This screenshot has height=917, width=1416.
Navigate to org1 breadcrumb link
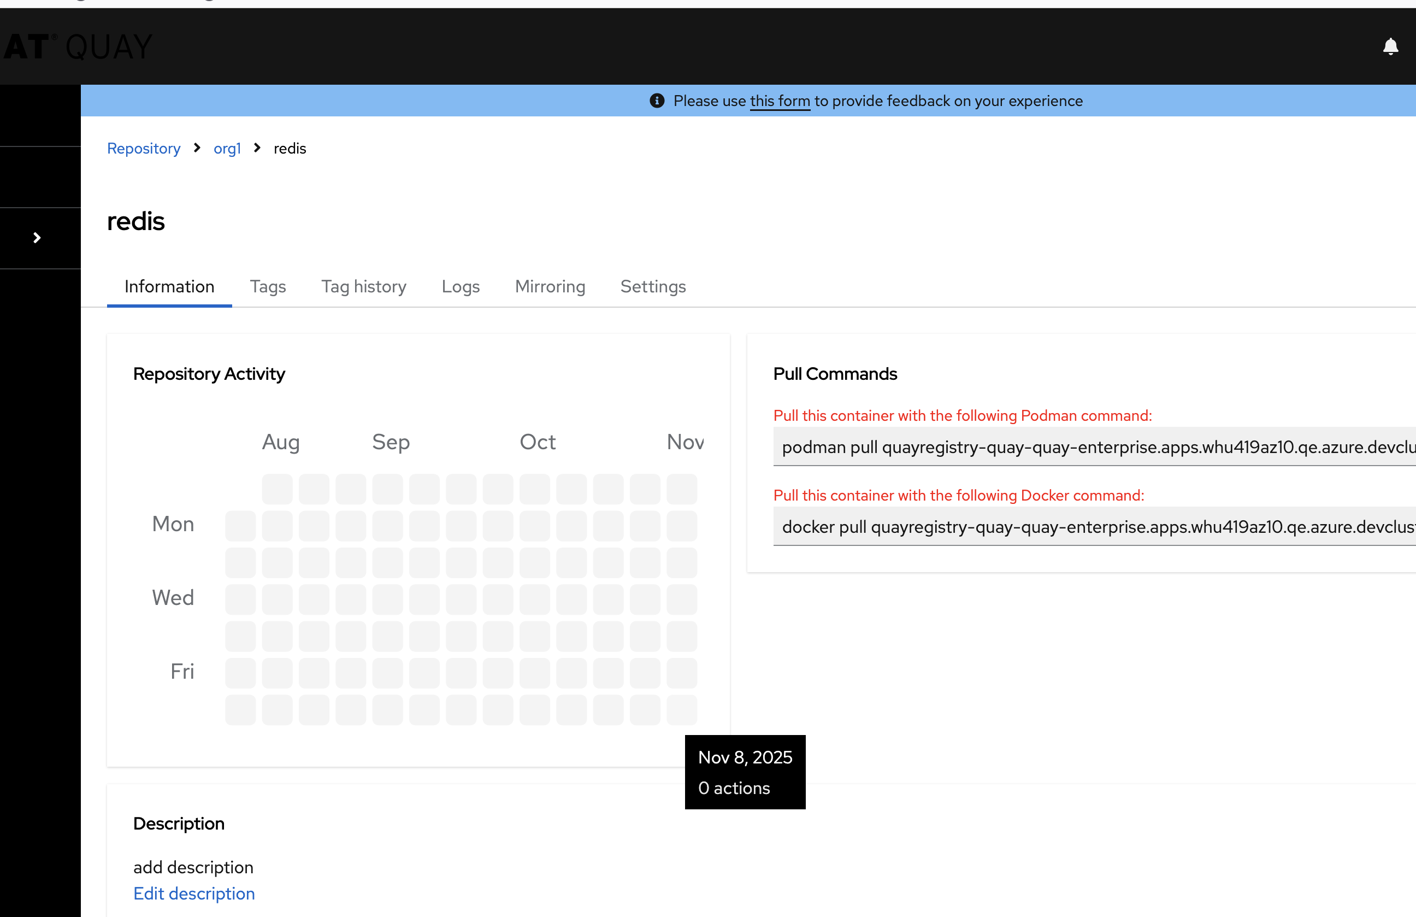click(227, 148)
